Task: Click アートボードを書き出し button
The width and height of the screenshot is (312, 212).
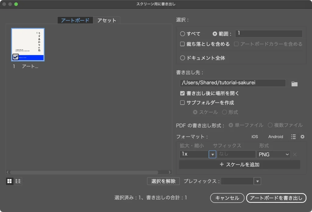Action: point(276,198)
